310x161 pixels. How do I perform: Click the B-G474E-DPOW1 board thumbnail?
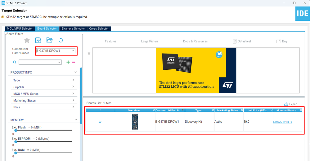click(x=135, y=122)
